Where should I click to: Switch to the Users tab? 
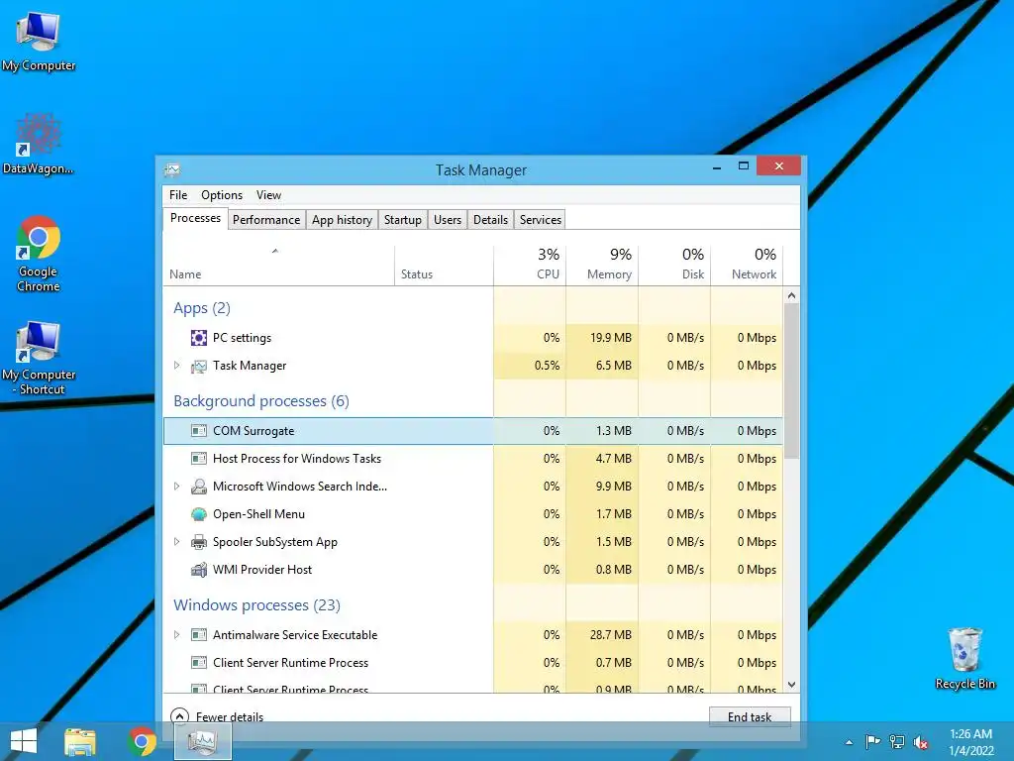(448, 219)
